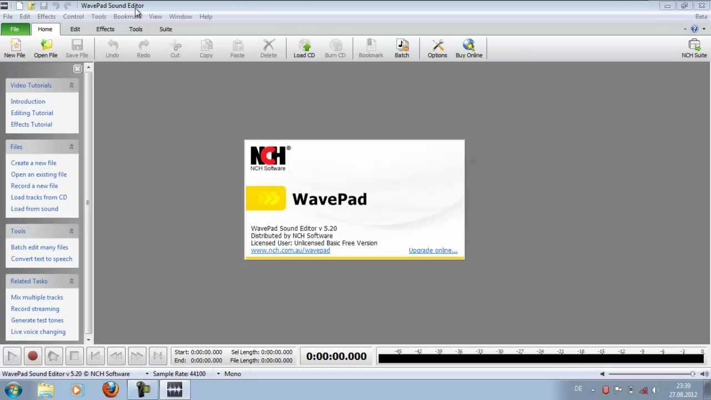Collapse the Files section
The height and width of the screenshot is (400, 711).
click(x=71, y=147)
